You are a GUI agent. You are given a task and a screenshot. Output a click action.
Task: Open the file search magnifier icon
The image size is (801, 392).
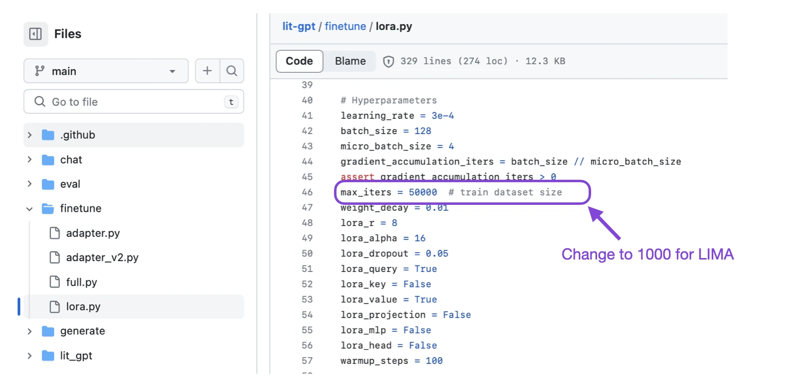232,71
